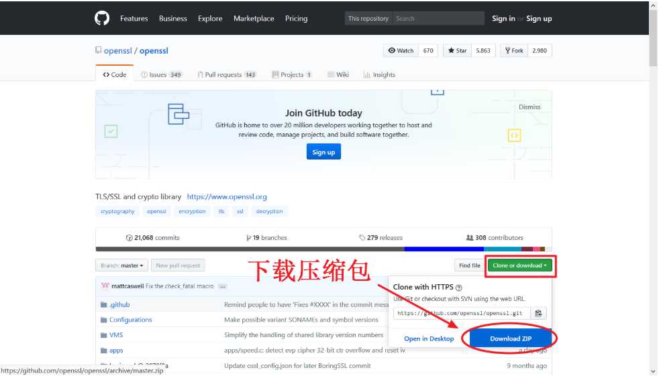Expand the Clone or download dropdown
The width and height of the screenshot is (659, 376).
520,265
